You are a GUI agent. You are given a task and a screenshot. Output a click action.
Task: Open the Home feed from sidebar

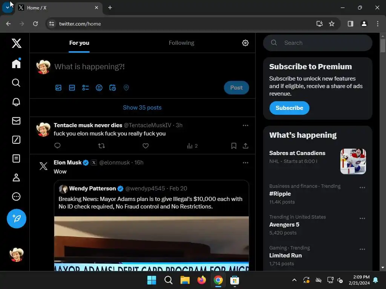click(16, 63)
